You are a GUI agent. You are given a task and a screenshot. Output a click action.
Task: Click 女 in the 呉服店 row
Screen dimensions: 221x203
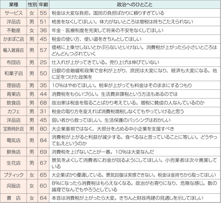[x=32, y=186]
